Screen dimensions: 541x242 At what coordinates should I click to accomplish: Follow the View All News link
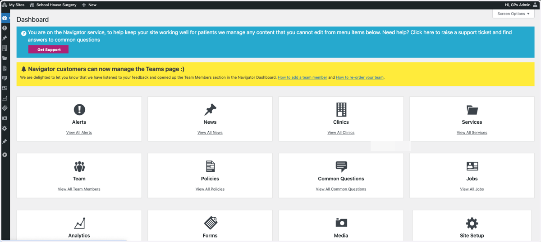[210, 133]
